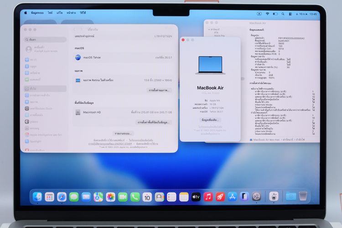Open the วิธีใช้ menu
Viewport: 342px width, 228px height.
click(83, 13)
